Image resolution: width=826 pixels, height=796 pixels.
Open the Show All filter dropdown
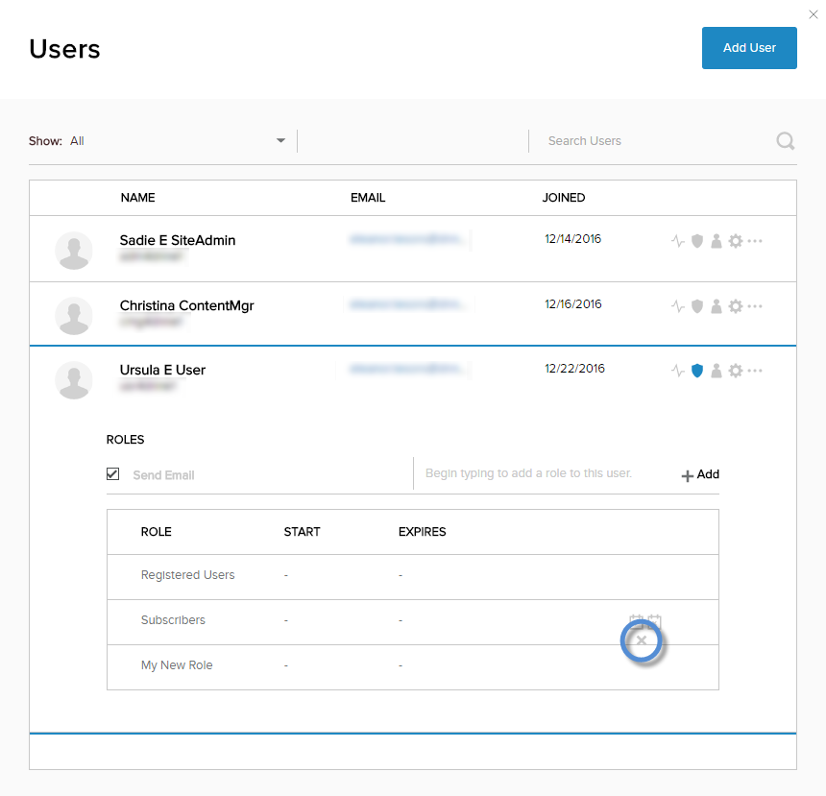pos(157,141)
